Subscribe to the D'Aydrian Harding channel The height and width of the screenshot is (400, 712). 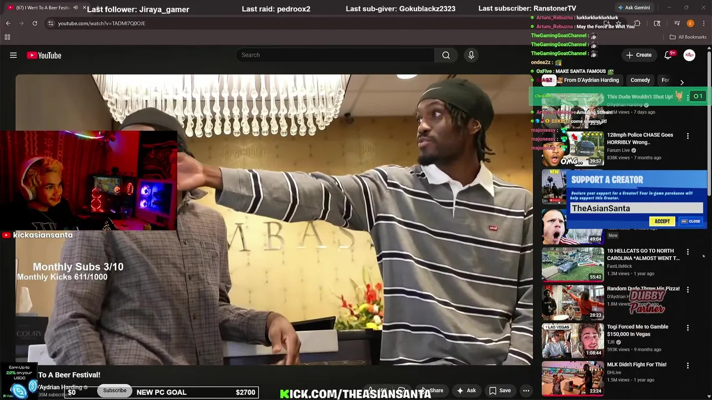[115, 391]
